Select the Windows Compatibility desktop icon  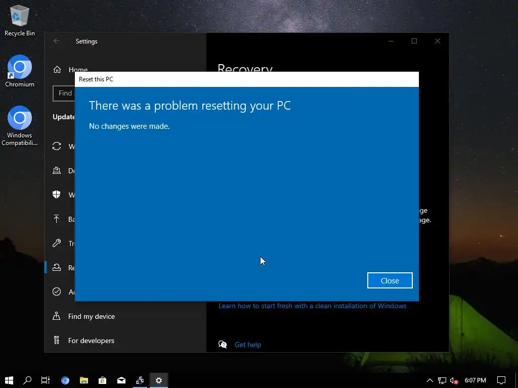[x=20, y=126]
